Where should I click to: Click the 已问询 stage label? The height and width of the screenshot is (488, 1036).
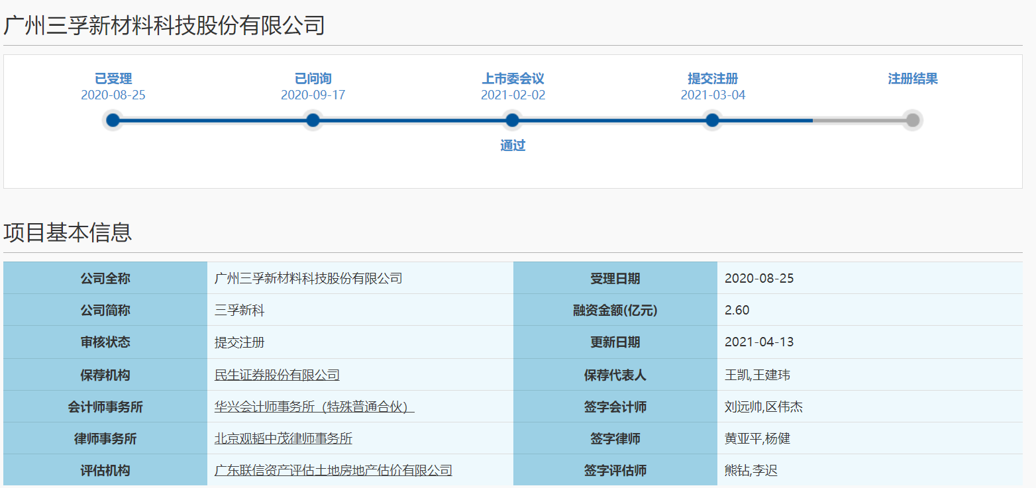[x=313, y=79]
